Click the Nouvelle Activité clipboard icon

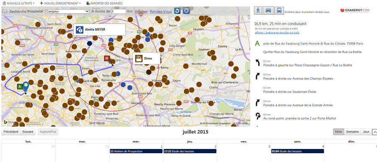[x=4, y=3]
